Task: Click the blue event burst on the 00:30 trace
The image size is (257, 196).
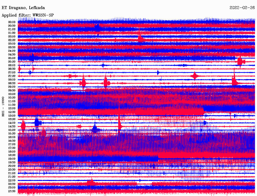Action: 97,26
